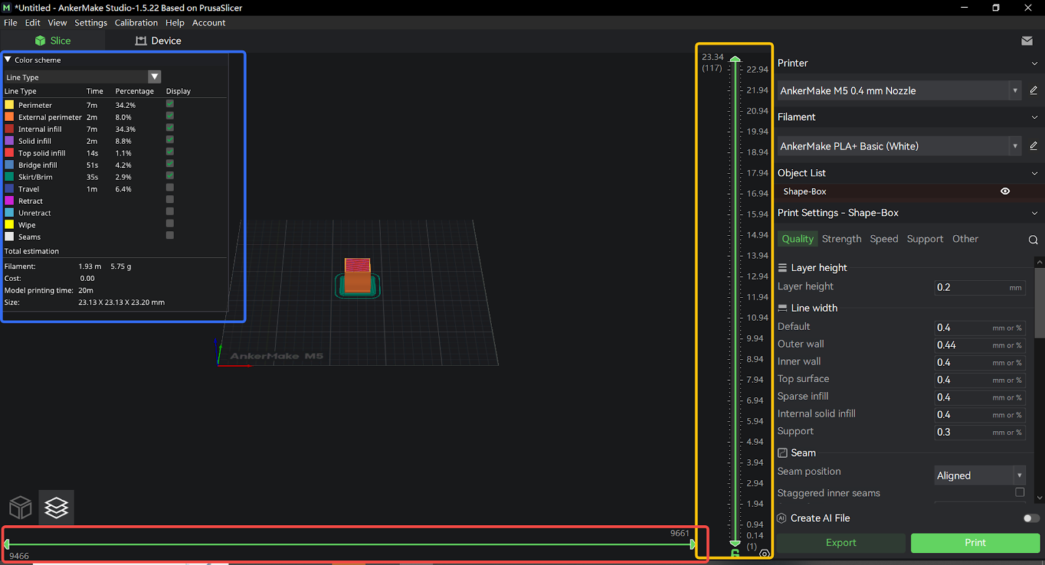
Task: Select the Quality settings tab
Action: (x=797, y=239)
